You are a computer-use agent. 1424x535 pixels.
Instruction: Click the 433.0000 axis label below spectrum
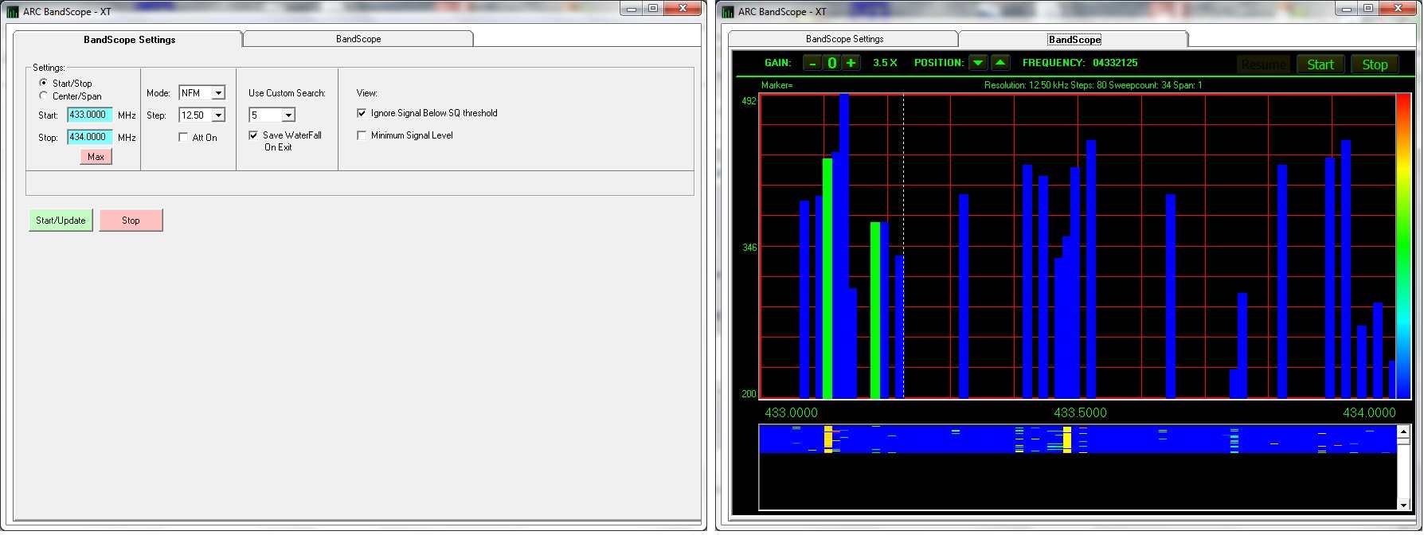pos(791,412)
